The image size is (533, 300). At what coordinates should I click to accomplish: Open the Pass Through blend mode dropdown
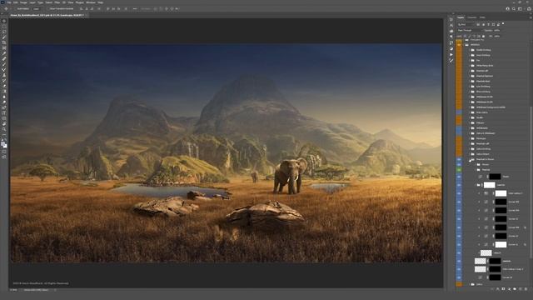pyautogui.click(x=471, y=30)
